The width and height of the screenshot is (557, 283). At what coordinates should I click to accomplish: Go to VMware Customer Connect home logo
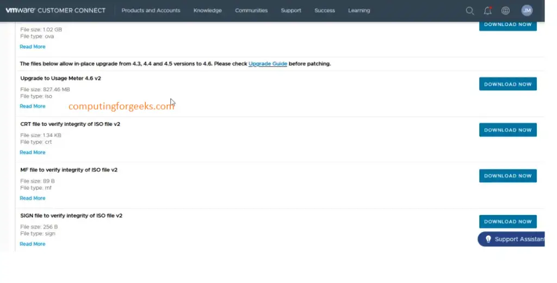click(x=55, y=10)
